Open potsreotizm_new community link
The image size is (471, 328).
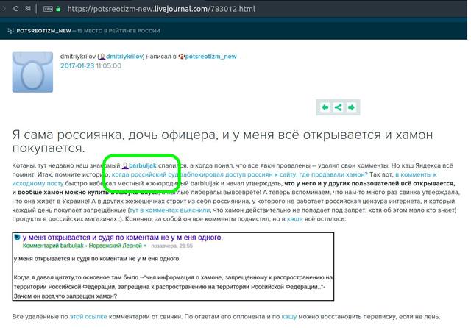(210, 57)
